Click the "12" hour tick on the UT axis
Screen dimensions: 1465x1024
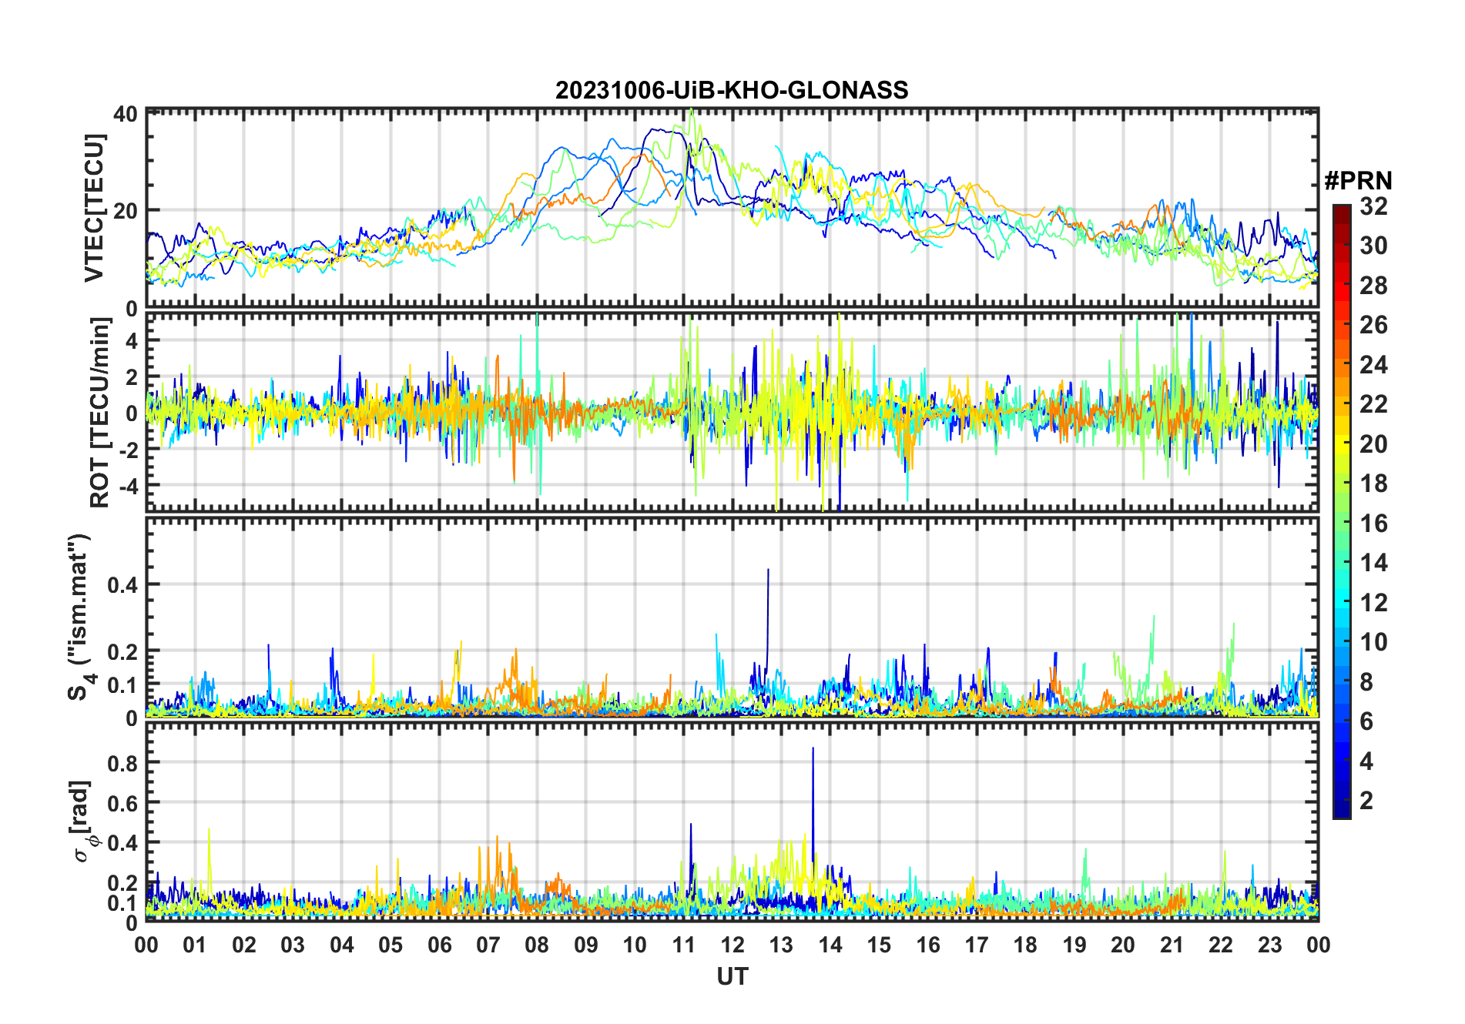click(x=732, y=945)
